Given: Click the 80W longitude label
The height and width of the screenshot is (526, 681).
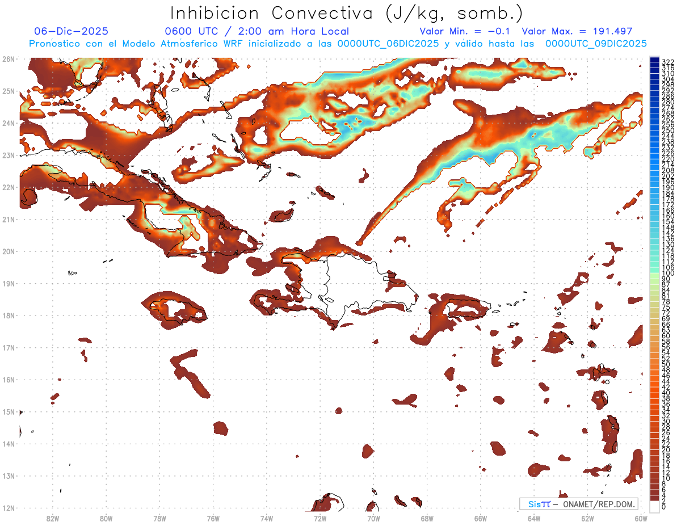Looking at the screenshot, I should (106, 518).
